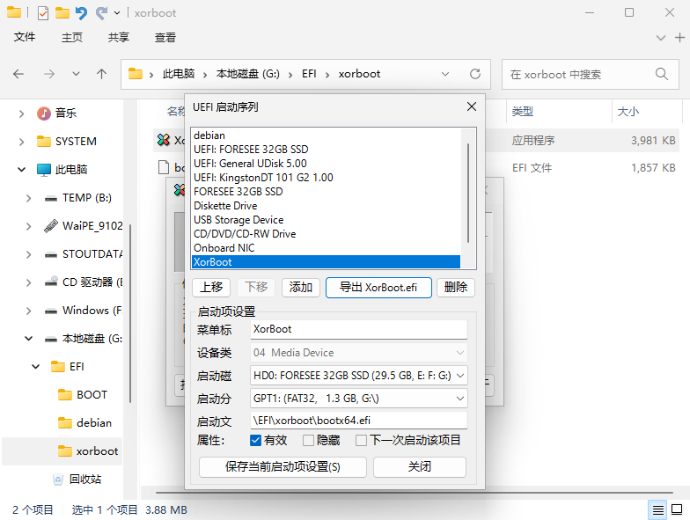Click the undo icon in title bar
Image resolution: width=690 pixels, height=520 pixels.
click(x=81, y=13)
